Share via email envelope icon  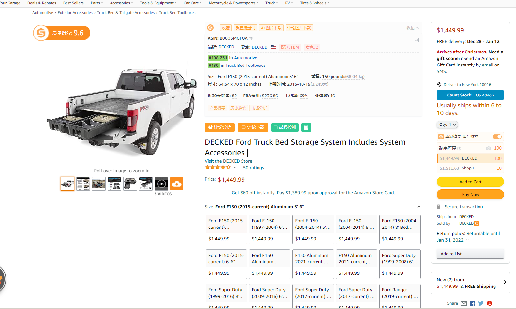pos(464,303)
